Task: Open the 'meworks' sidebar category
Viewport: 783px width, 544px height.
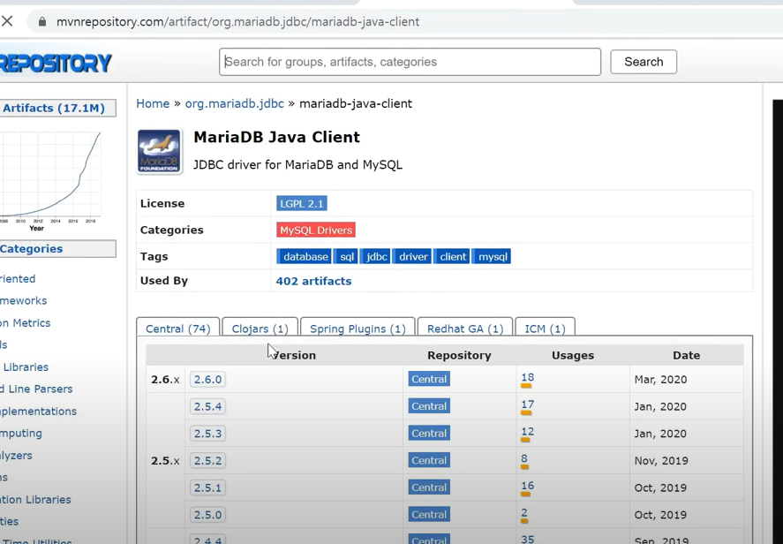Action: point(24,301)
